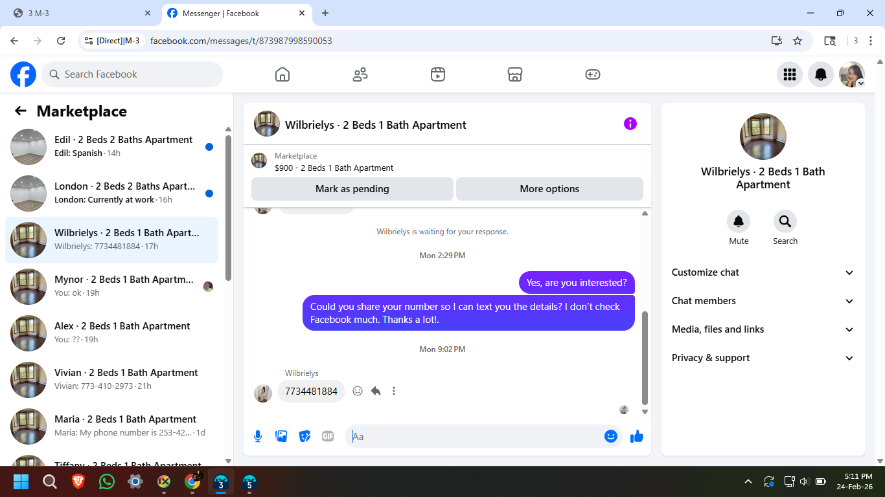Open the $900 2 Beds 1 Bath listing link
Image resolution: width=885 pixels, height=497 pixels.
[x=334, y=168]
